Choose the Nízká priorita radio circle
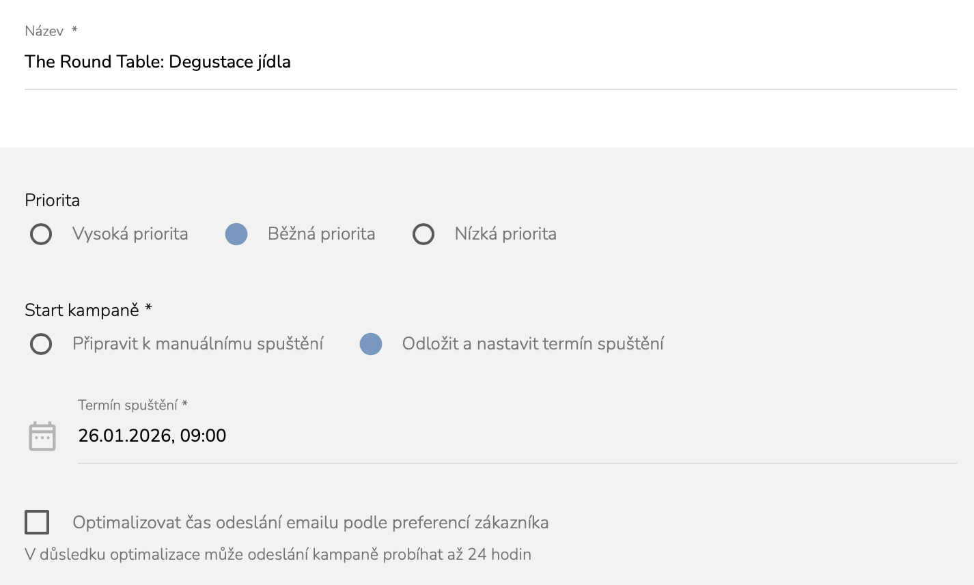This screenshot has height=585, width=974. [x=423, y=234]
